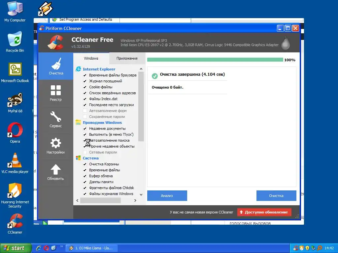Uncheck Очистка Корзины checkbox
Viewport: 338px width, 253px height.
[85, 164]
